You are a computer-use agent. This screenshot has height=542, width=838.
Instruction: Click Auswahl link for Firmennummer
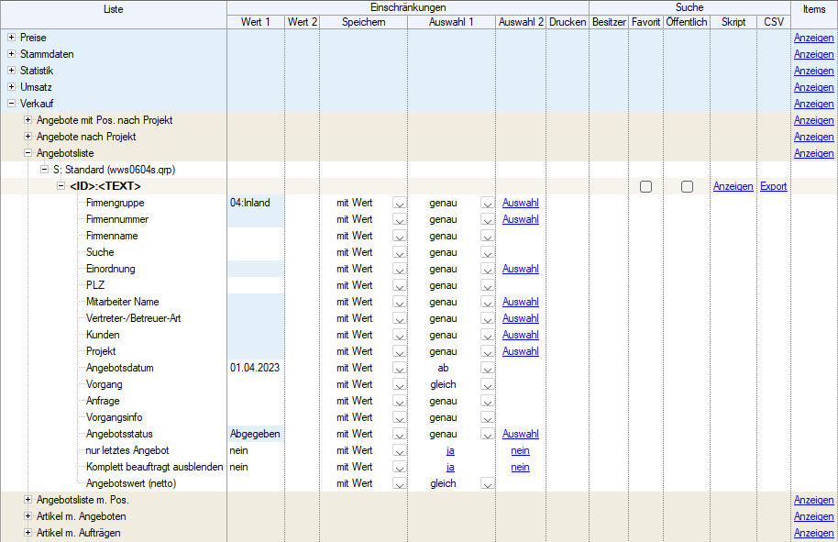click(x=520, y=219)
